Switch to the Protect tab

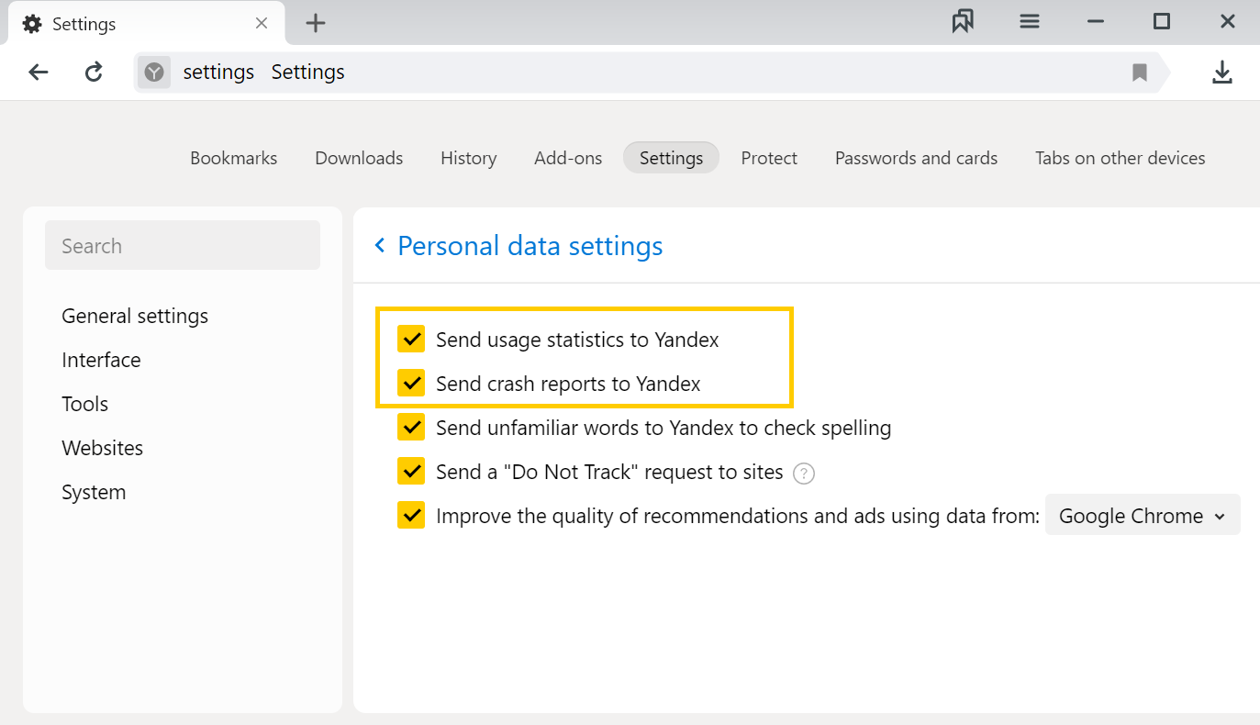click(x=769, y=158)
